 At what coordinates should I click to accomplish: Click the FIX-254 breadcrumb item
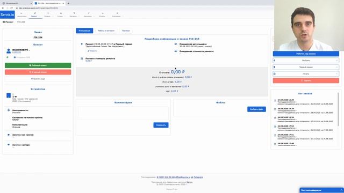21,22
